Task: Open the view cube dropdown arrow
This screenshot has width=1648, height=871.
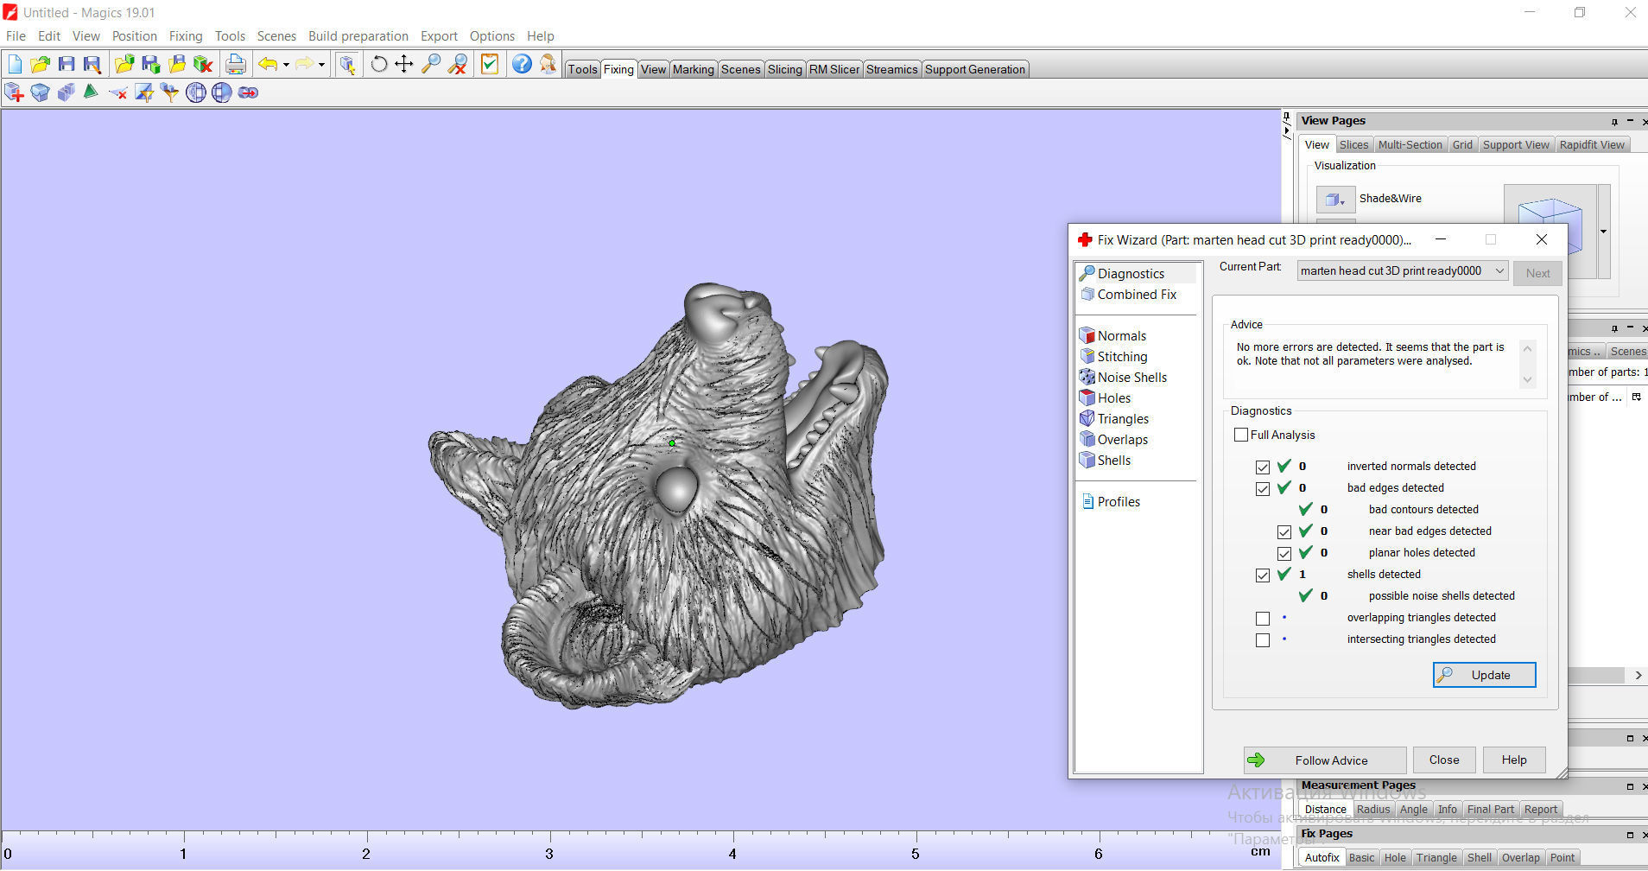Action: 1603,232
